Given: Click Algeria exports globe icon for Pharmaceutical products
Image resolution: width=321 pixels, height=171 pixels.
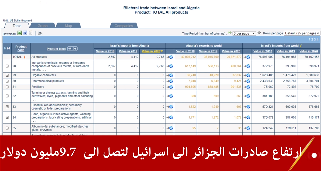Looking at the screenshot, I should click(x=170, y=81).
